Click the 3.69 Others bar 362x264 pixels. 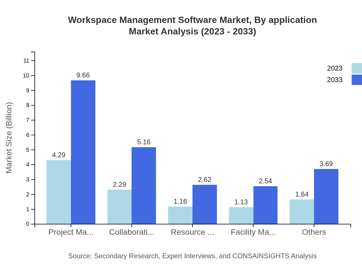tap(326, 196)
